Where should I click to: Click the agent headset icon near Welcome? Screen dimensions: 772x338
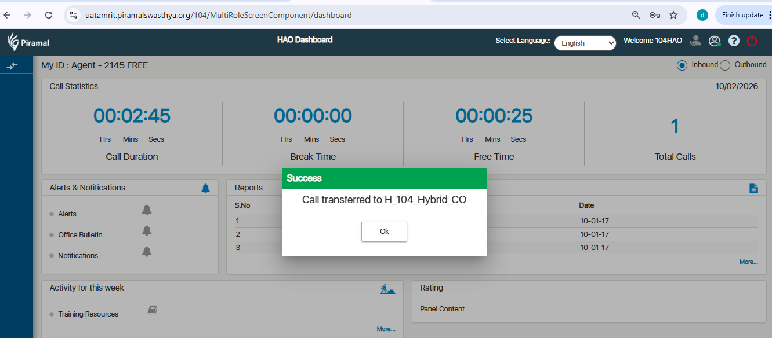(695, 41)
